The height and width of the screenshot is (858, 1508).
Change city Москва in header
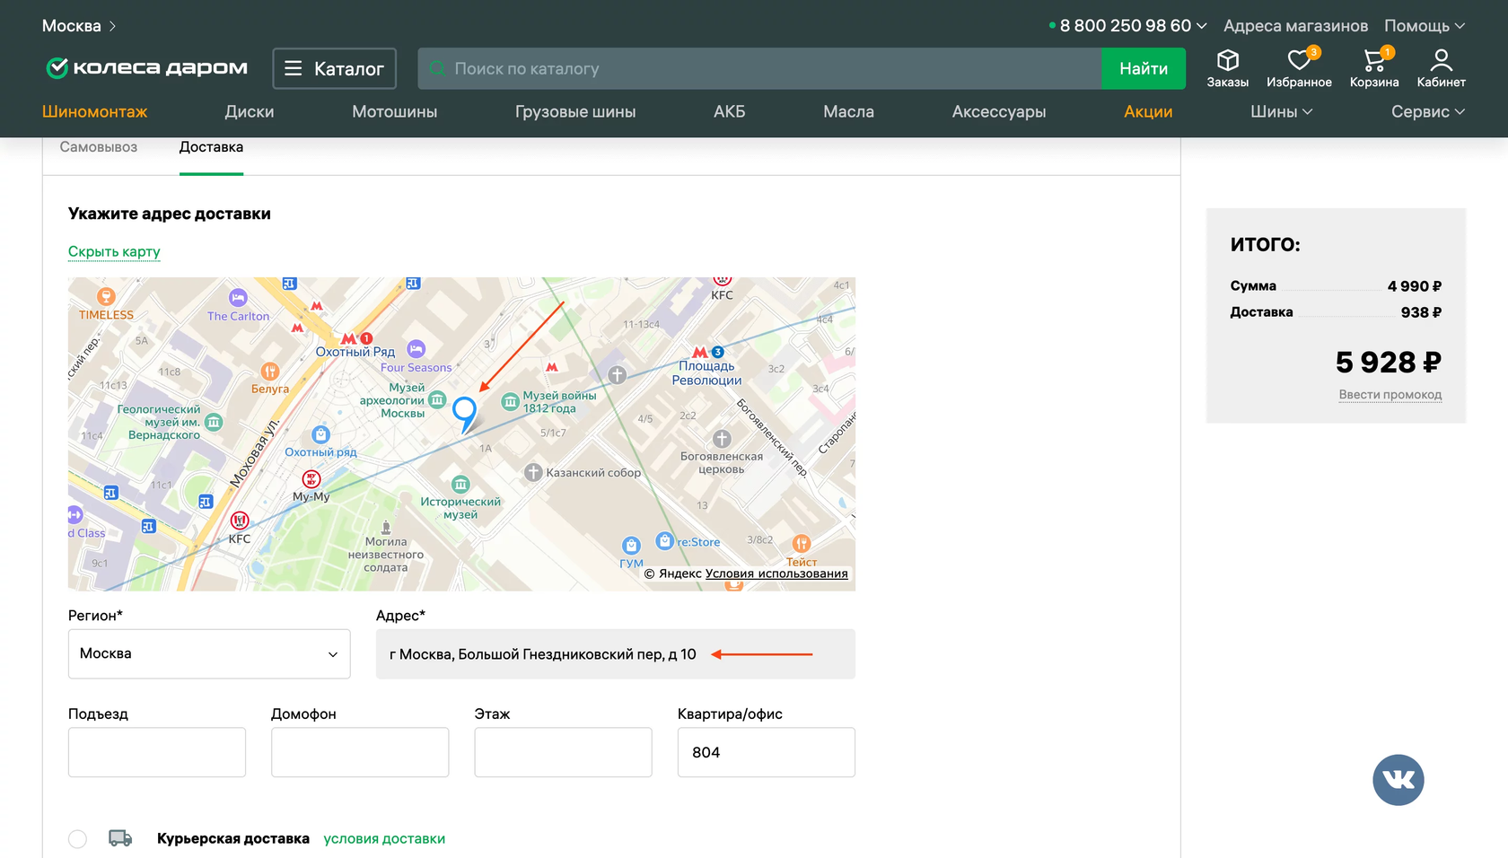point(79,26)
